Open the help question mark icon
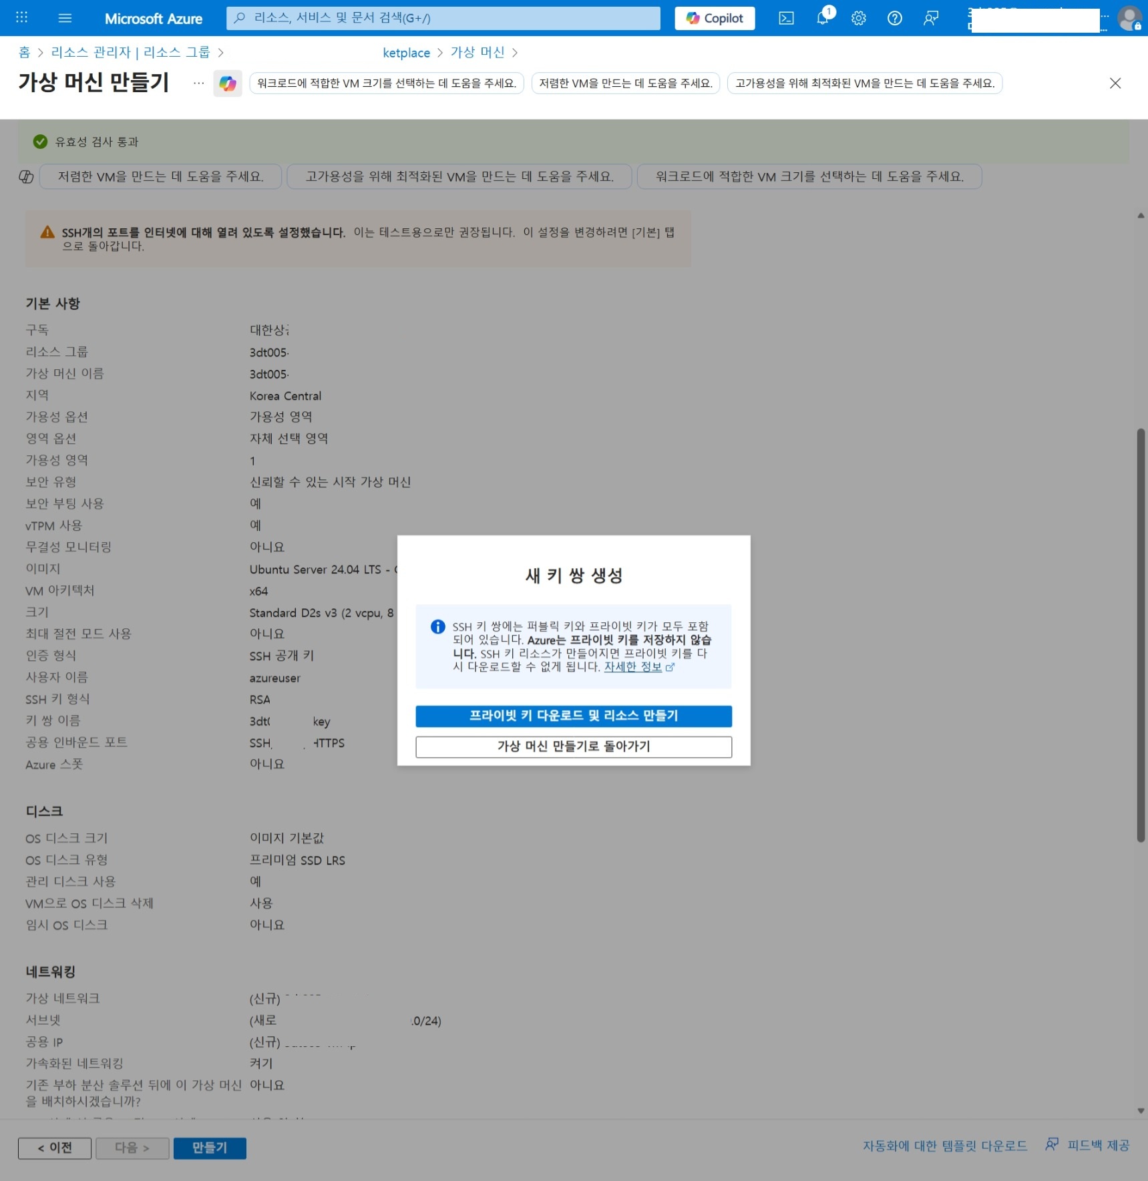 [x=895, y=18]
